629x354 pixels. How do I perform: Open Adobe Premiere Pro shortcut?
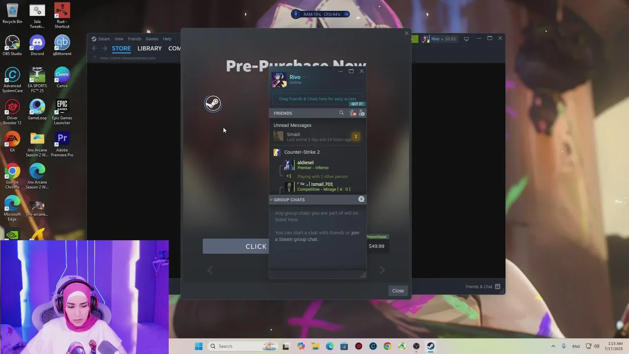pos(62,145)
